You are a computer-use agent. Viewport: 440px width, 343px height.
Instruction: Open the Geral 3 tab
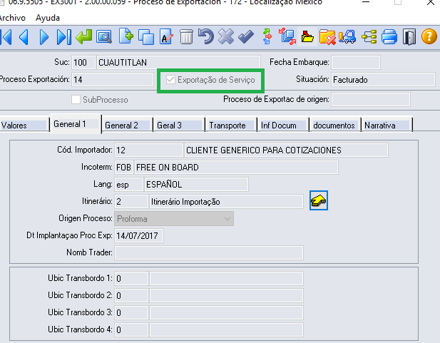(179, 126)
